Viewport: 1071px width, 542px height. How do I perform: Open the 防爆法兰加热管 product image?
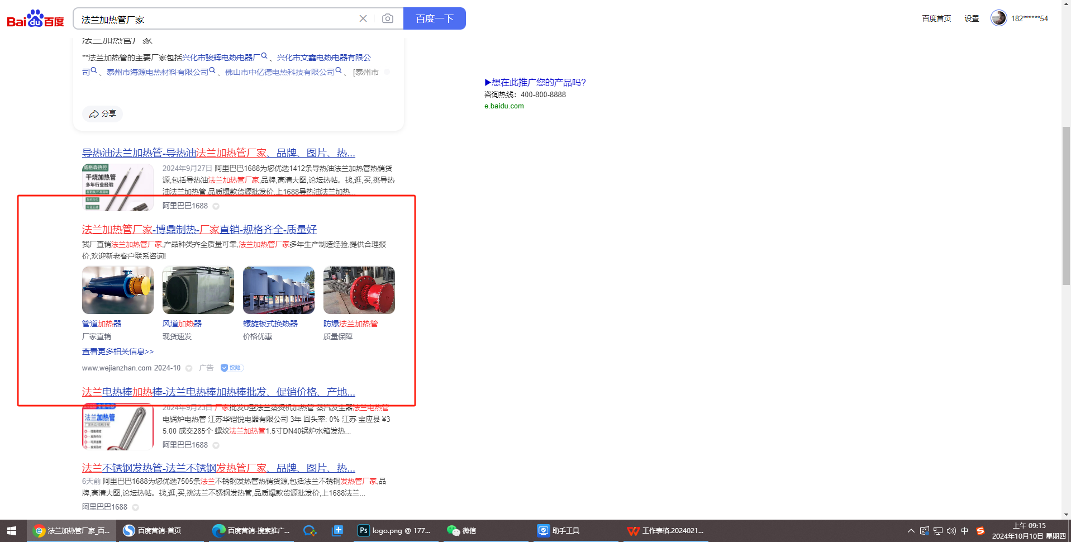click(x=359, y=290)
